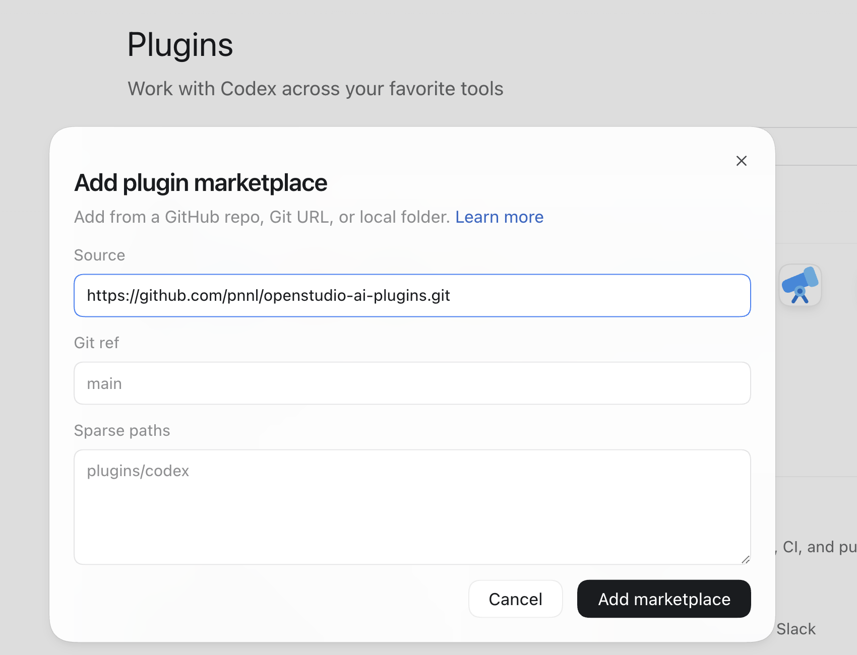Open the Learn more link
This screenshot has height=655, width=857.
coord(499,217)
